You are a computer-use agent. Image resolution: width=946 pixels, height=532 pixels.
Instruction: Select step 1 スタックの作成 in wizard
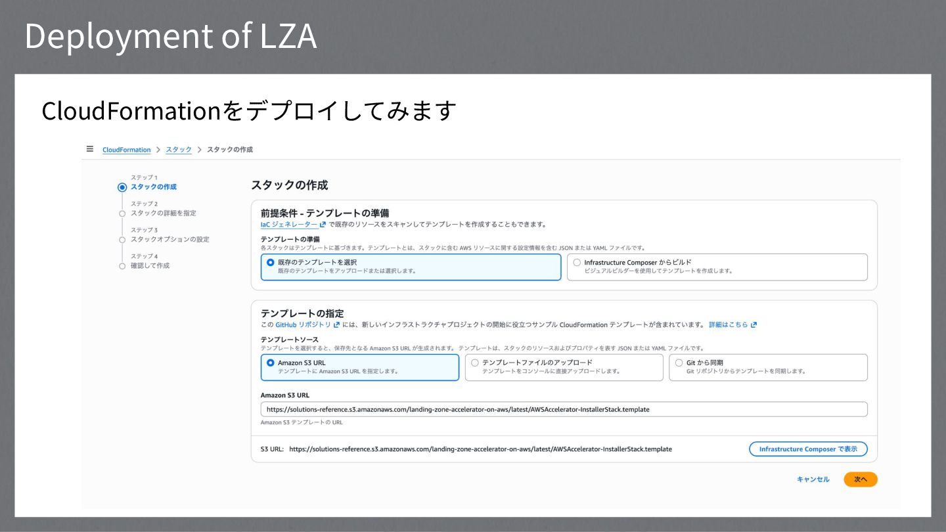pyautogui.click(x=153, y=187)
